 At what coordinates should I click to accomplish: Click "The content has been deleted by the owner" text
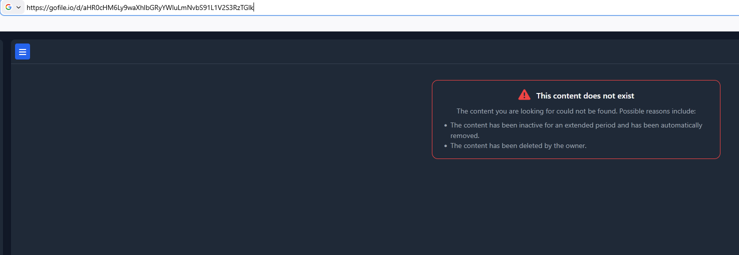pos(518,145)
